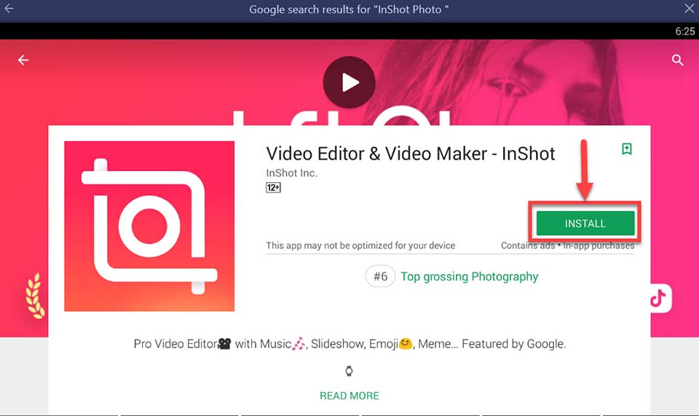
Task: Tap the Play Store back arrow
Action: pos(23,60)
